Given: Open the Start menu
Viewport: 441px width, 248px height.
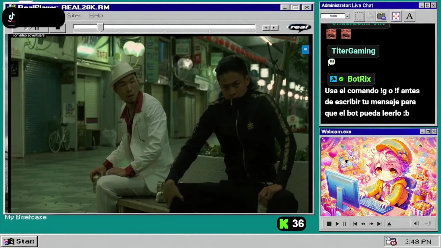Looking at the screenshot, I should pyautogui.click(x=19, y=241).
